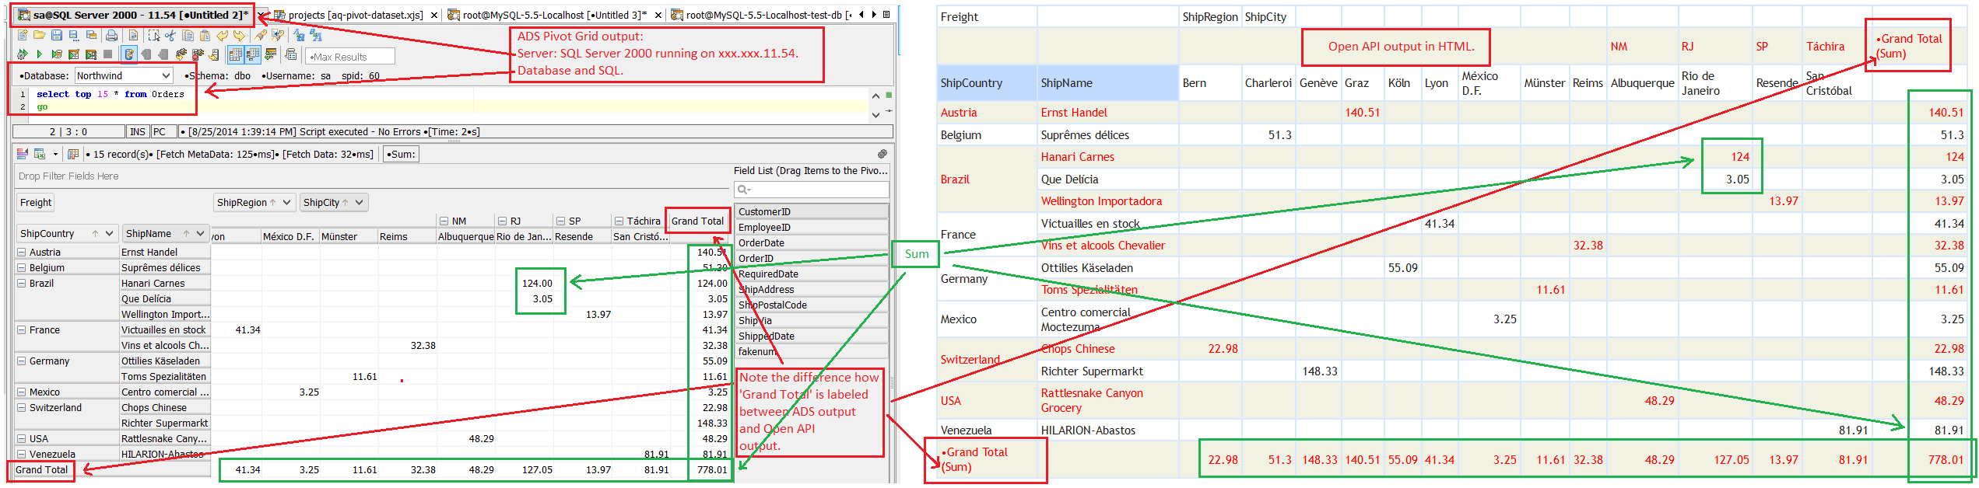The image size is (1979, 488).
Task: Click the rectangular selection tool icon
Action: pos(154,35)
